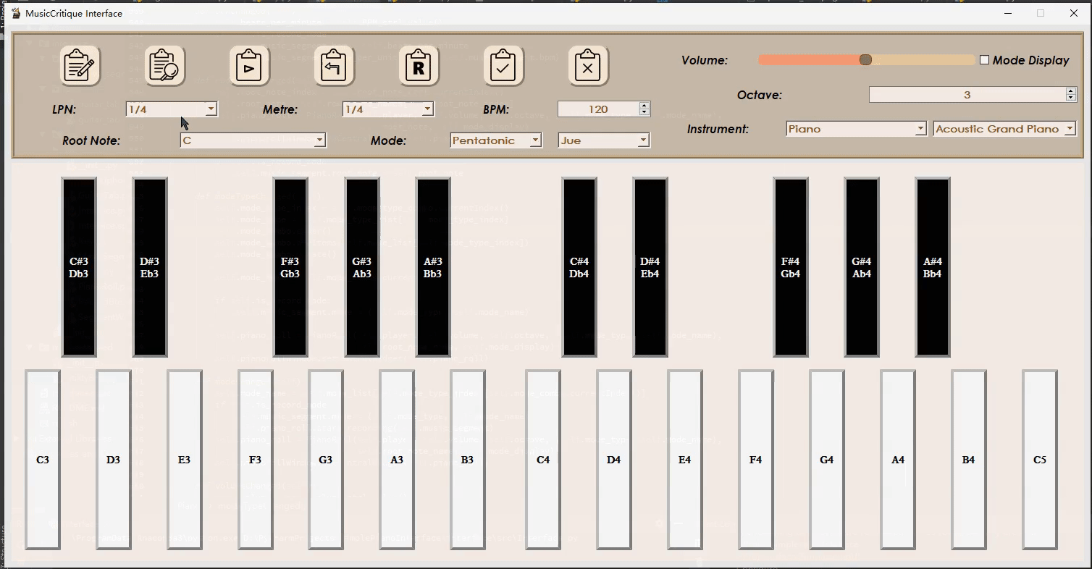Click the Volume slider handle
The image size is (1092, 569).
pyautogui.click(x=865, y=60)
